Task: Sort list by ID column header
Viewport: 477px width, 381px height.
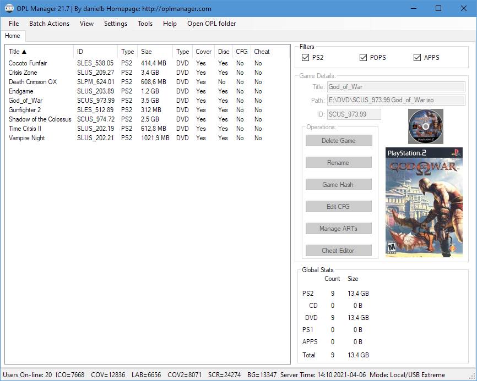Action: click(95, 52)
